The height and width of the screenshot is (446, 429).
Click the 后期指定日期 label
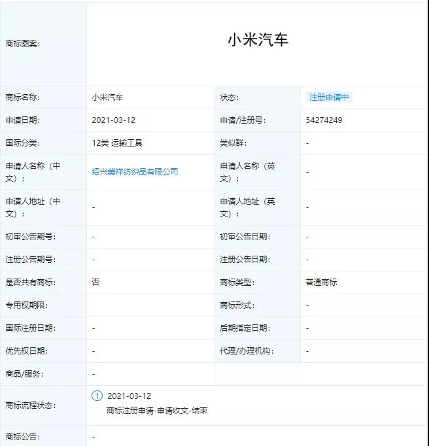coord(245,328)
